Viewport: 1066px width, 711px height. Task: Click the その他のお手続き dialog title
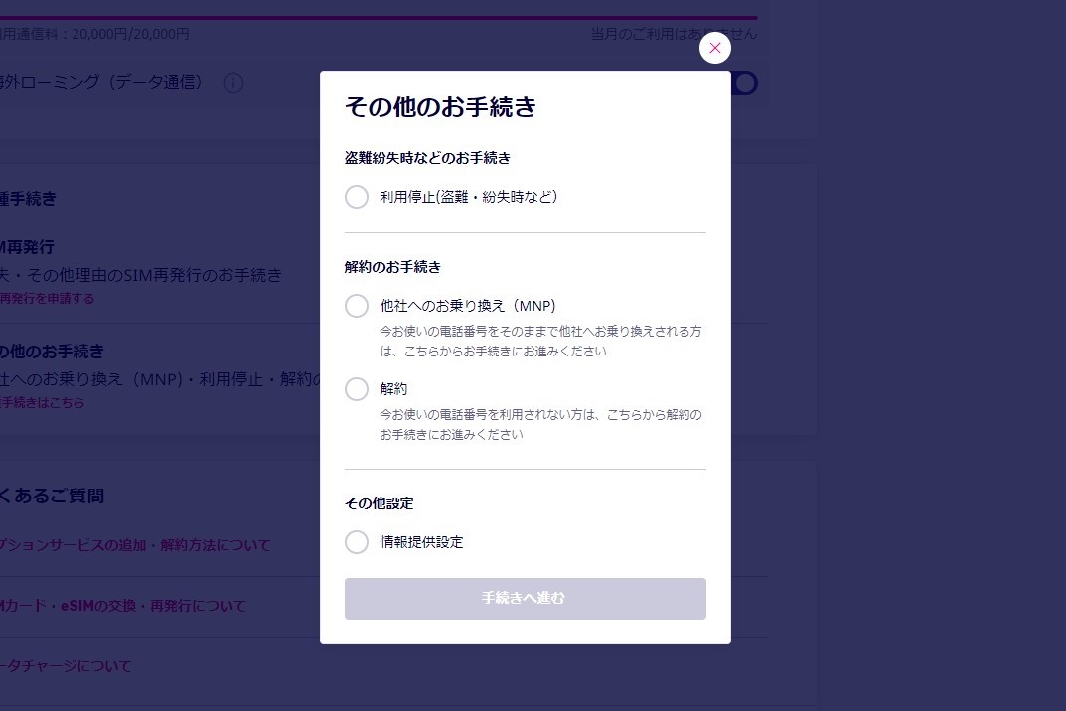439,108
